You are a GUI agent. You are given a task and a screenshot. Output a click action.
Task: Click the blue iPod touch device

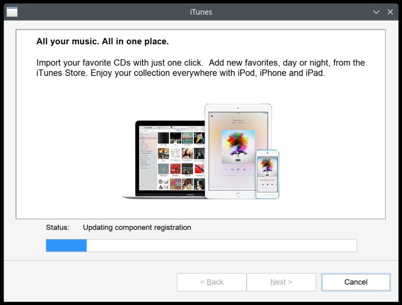267,174
